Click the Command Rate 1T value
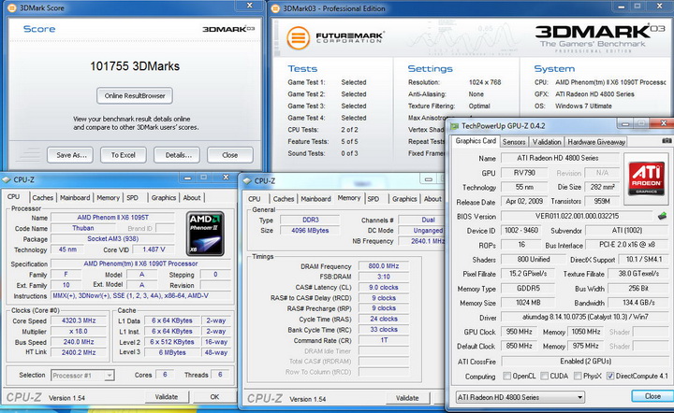The height and width of the screenshot is (413, 674). pyautogui.click(x=384, y=340)
